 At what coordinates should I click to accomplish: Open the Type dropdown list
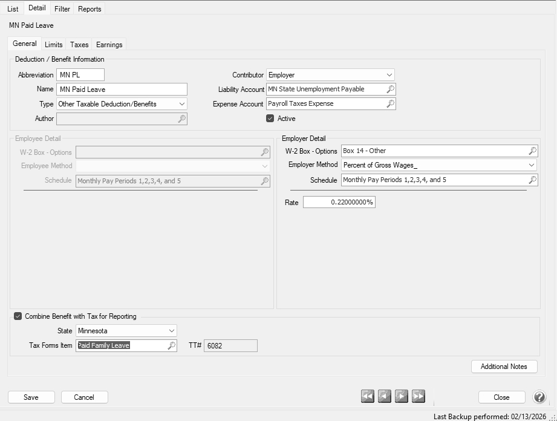pos(181,104)
